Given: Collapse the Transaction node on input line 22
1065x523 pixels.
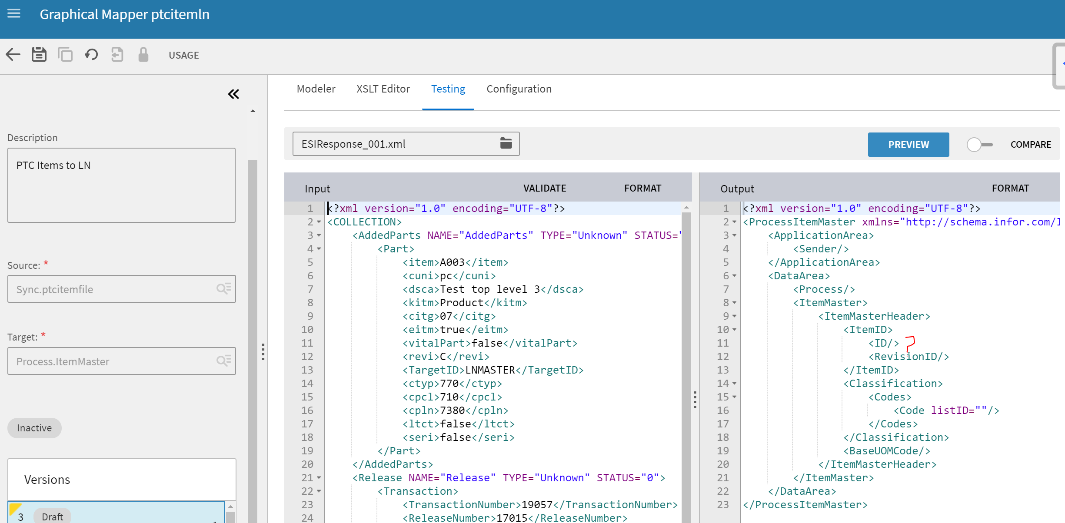Looking at the screenshot, I should click(319, 492).
